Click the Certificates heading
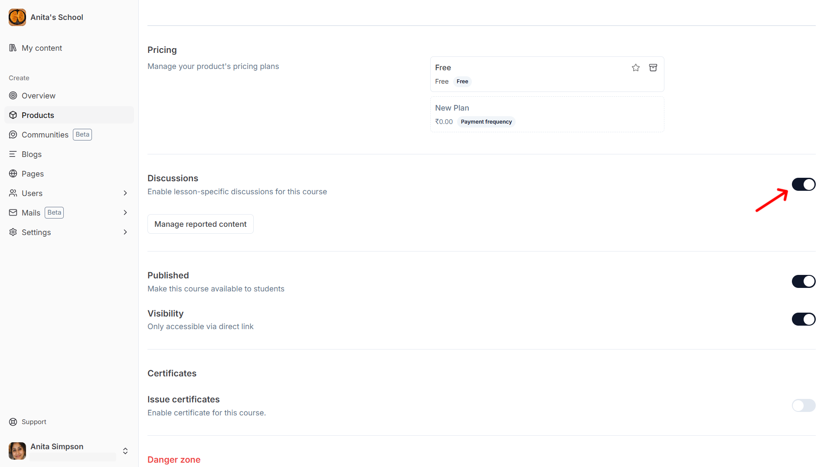The image size is (824, 467). (172, 373)
